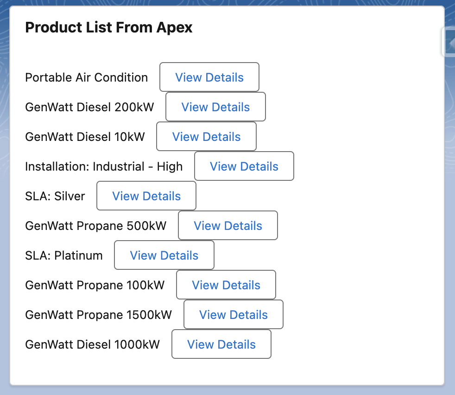Open details for GenWatt Diesel 200kW
The height and width of the screenshot is (395, 455).
click(215, 107)
